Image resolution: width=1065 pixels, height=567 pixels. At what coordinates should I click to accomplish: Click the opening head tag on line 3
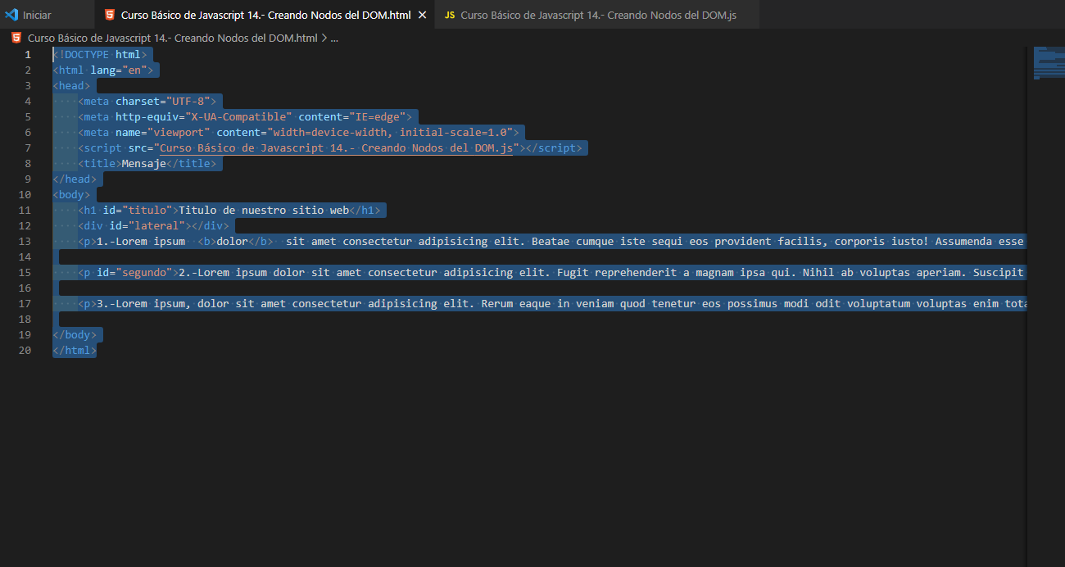point(71,85)
